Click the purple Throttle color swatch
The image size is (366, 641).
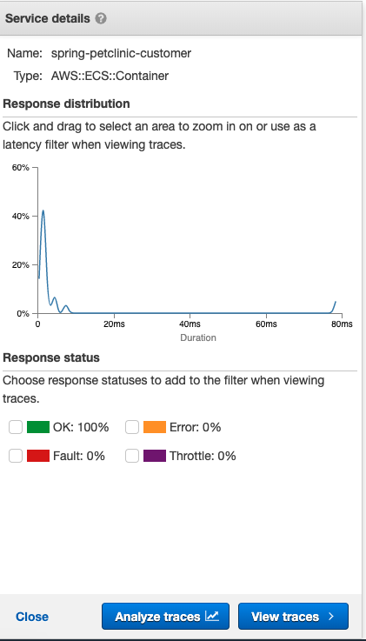(155, 456)
